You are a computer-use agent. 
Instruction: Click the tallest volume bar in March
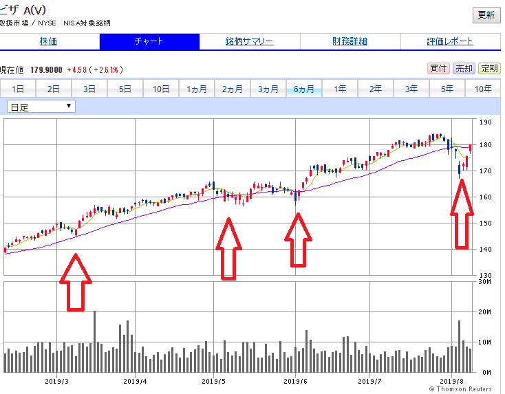95,342
